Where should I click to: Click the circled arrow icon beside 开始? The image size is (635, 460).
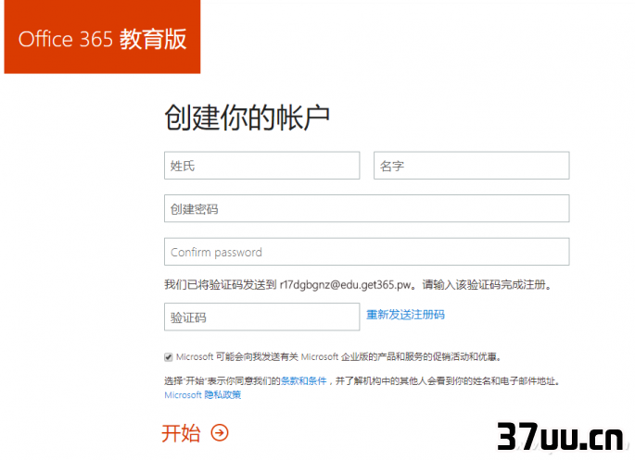(x=220, y=433)
